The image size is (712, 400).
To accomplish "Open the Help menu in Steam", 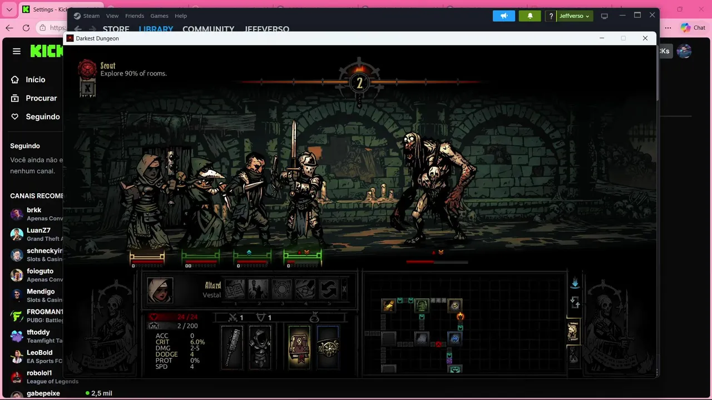I will point(181,16).
